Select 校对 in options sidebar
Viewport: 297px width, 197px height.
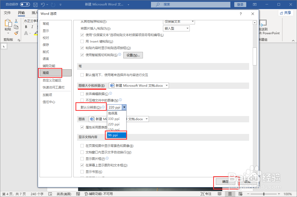click(55, 38)
